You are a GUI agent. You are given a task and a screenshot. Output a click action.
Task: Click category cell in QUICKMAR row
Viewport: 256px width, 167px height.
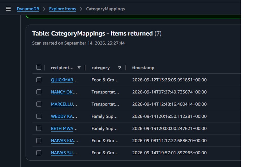[105, 80]
